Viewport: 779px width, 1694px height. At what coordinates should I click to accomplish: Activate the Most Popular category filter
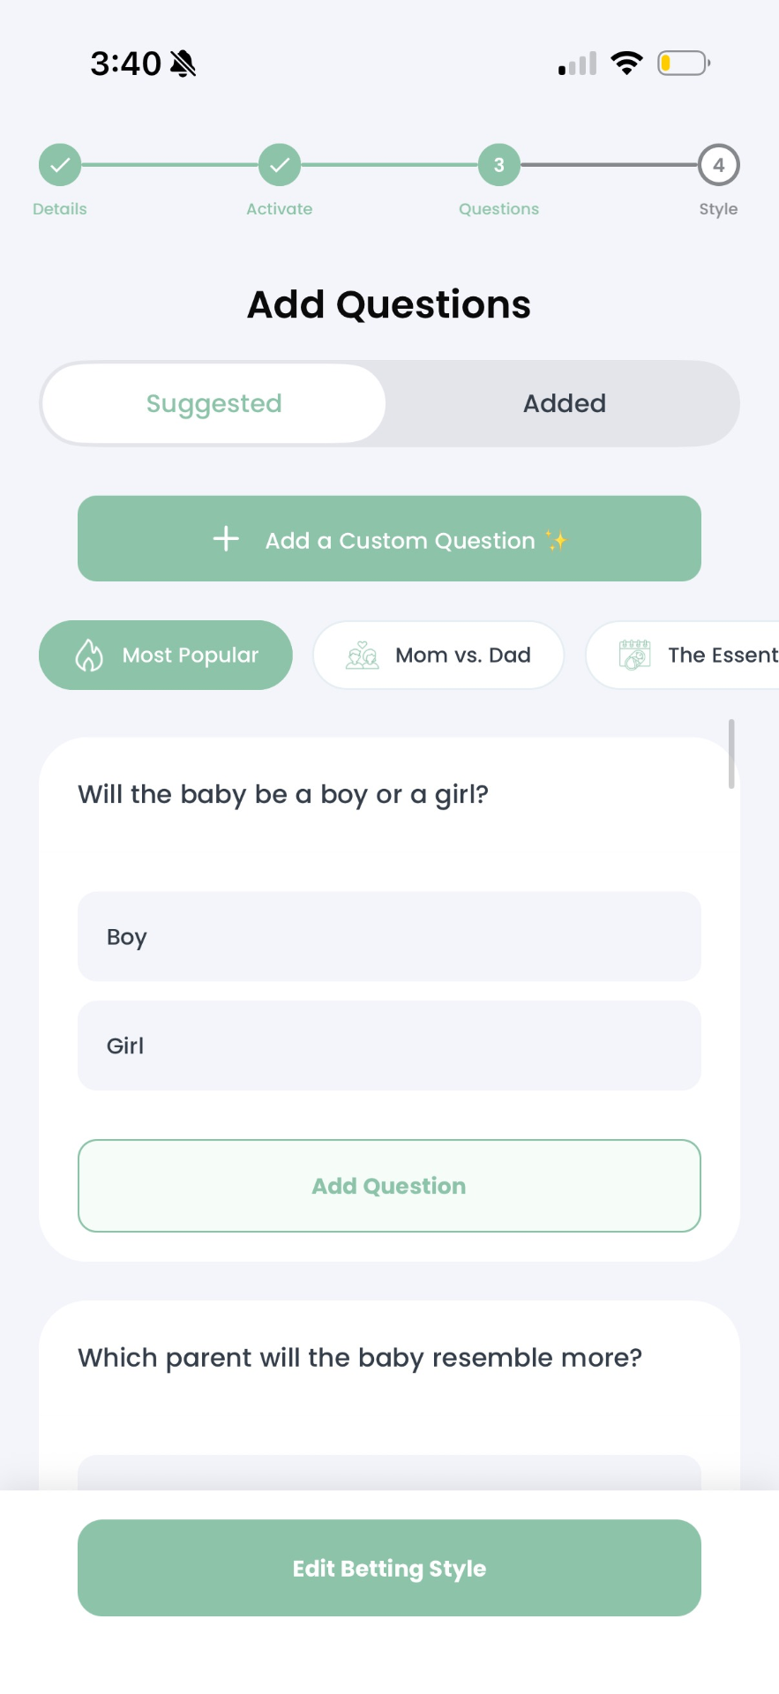point(165,655)
